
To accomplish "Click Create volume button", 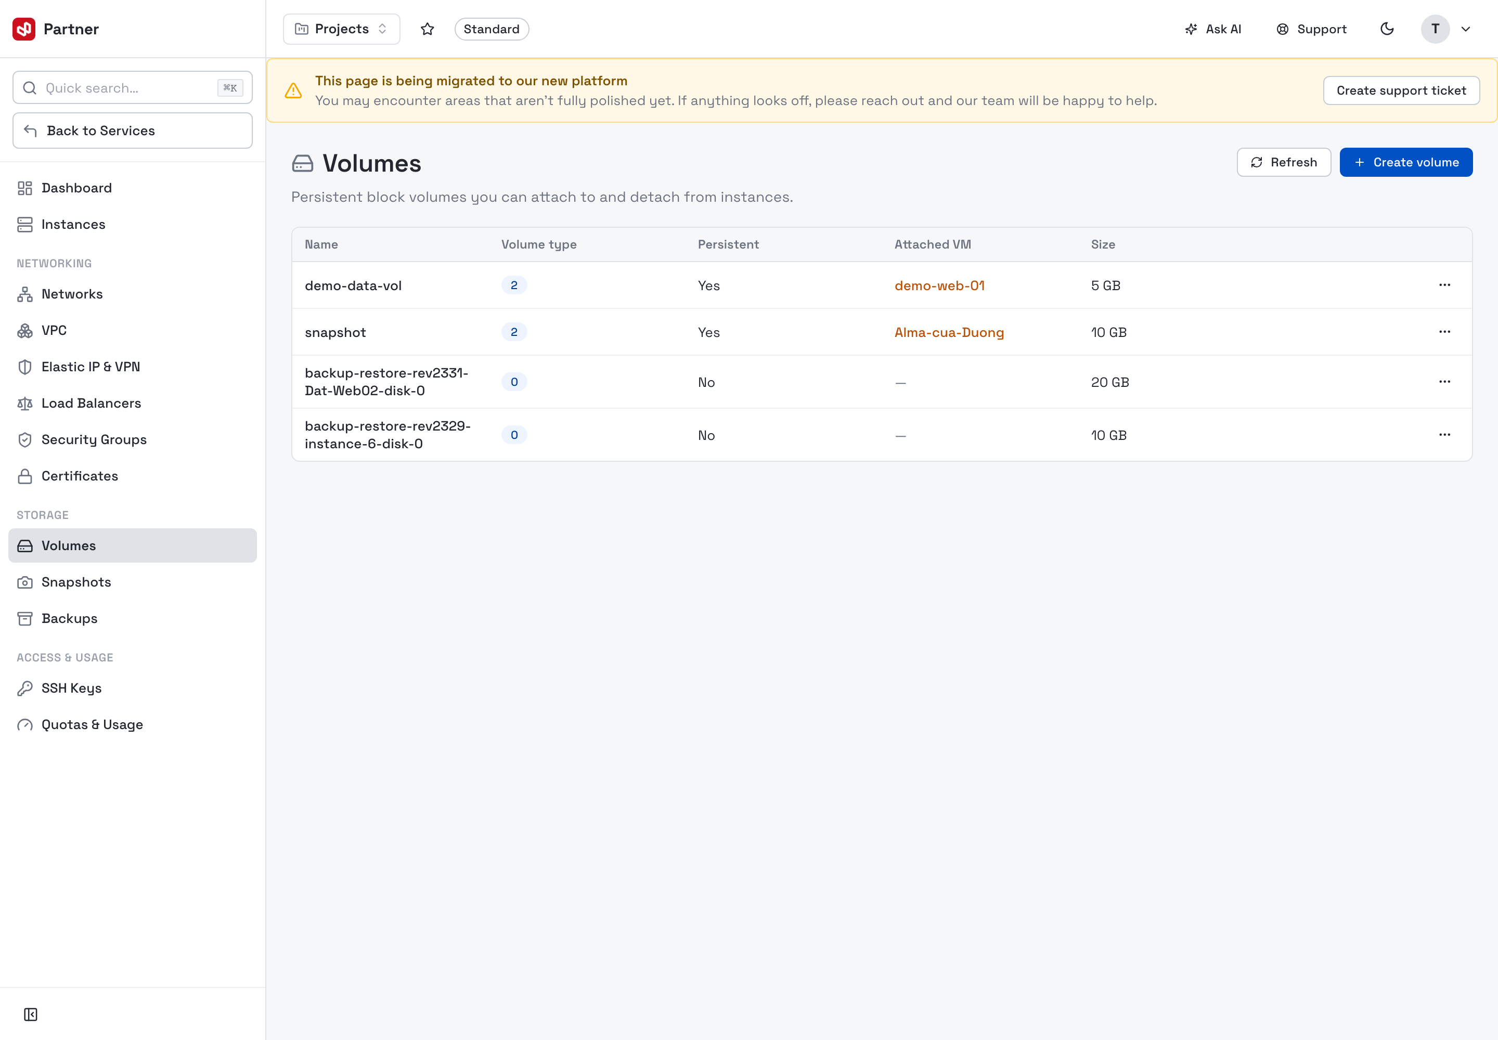I will [1406, 162].
